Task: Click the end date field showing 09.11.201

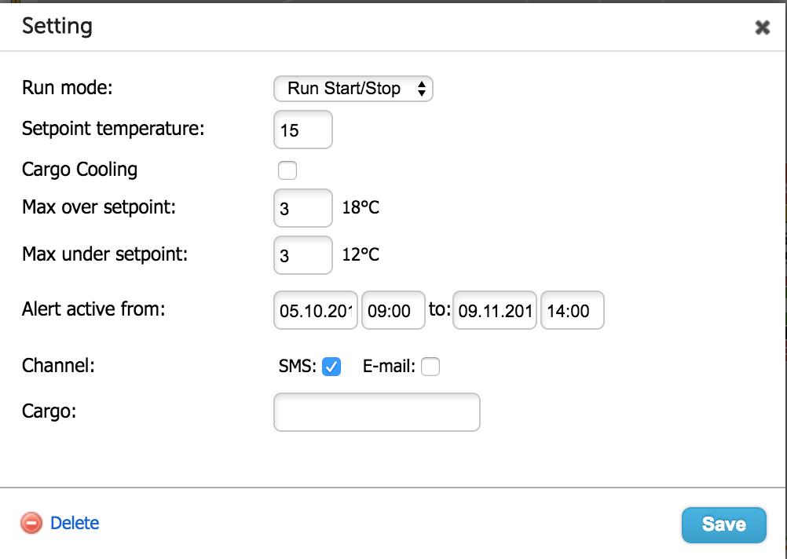Action: pos(494,310)
